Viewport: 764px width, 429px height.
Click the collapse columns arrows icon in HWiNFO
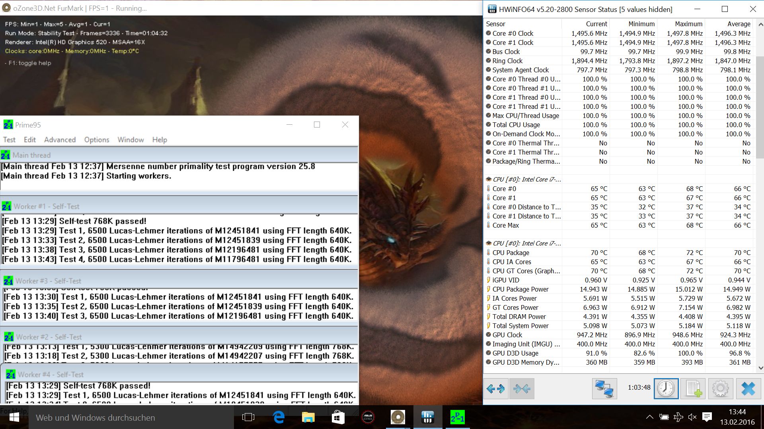coord(522,388)
